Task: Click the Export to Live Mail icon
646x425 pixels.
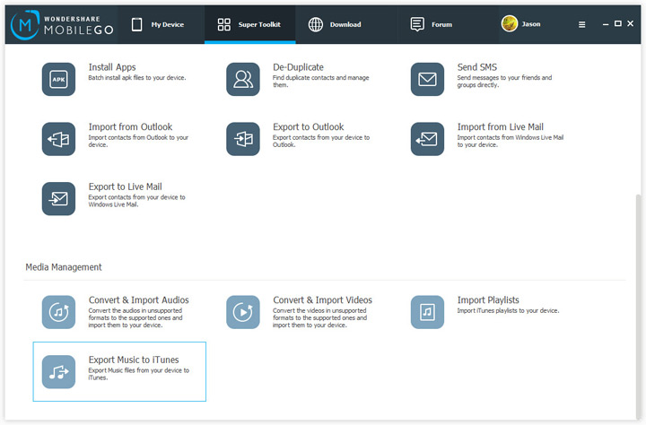Action: 58,198
